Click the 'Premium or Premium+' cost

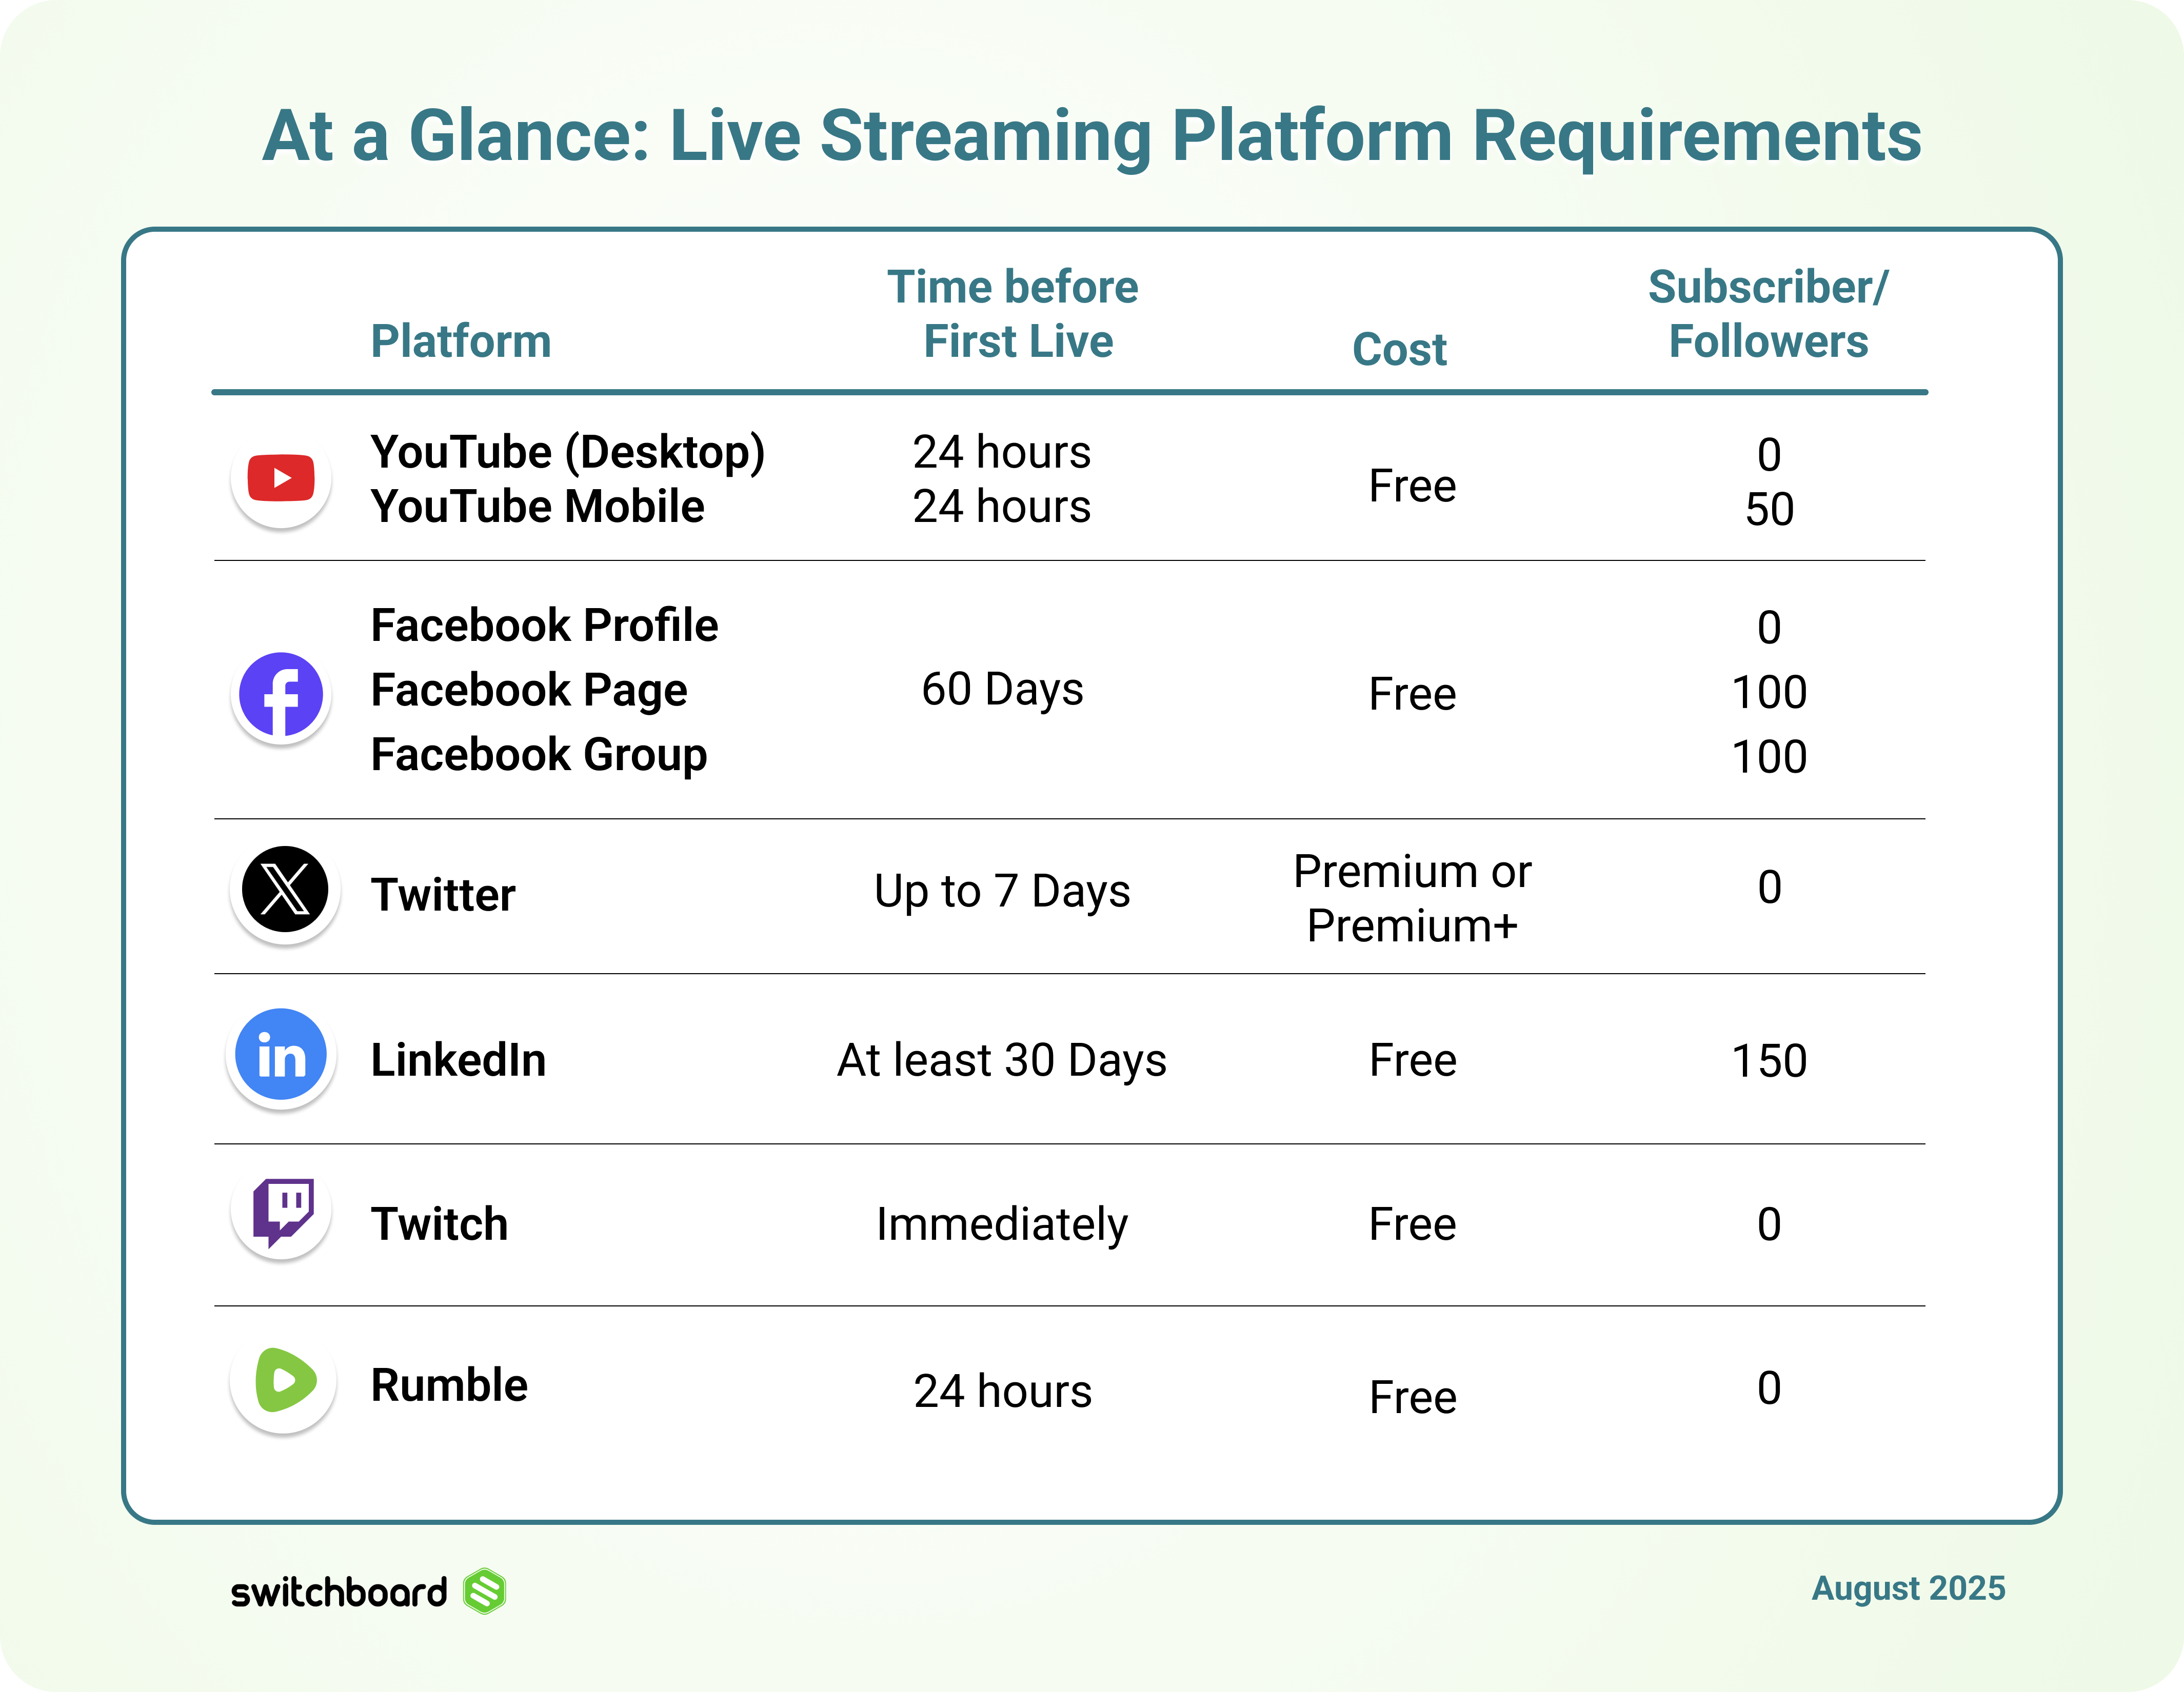1412,898
